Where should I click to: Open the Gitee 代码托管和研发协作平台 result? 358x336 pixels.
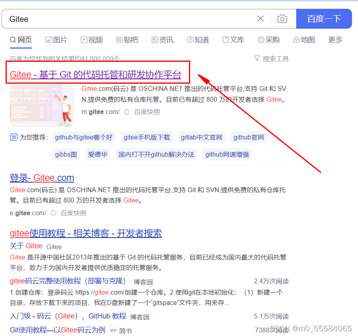(x=95, y=75)
